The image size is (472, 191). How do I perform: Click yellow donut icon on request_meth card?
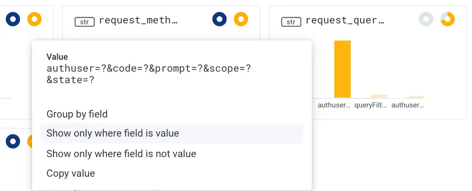pos(241,20)
